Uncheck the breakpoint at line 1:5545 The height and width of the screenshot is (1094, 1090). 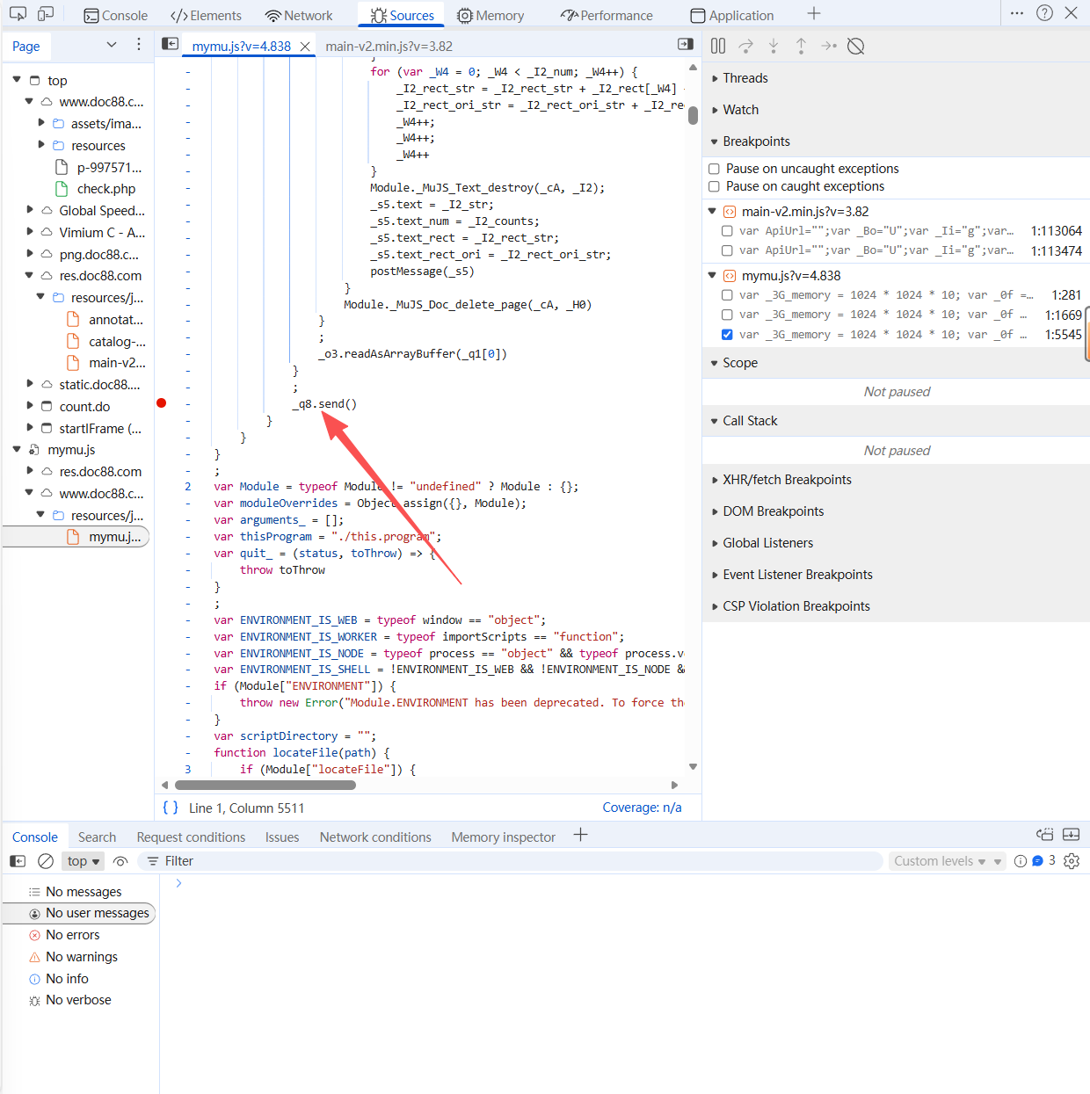[x=727, y=335]
